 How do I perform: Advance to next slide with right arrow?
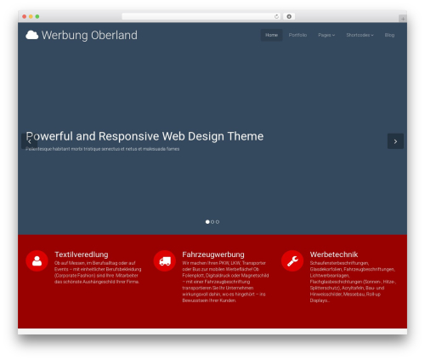(x=395, y=141)
